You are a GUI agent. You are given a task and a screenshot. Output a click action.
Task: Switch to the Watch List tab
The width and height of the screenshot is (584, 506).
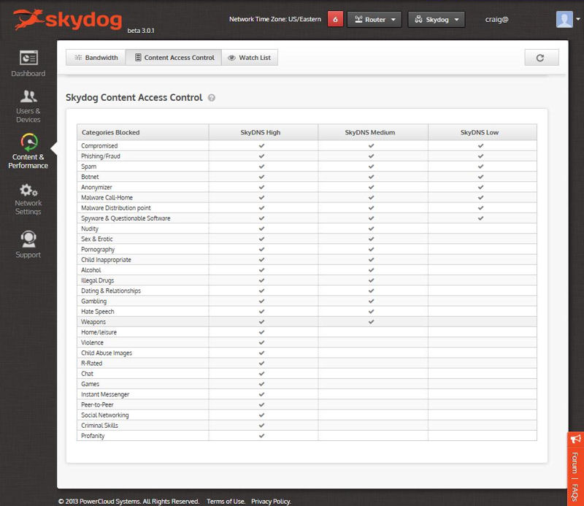(250, 58)
